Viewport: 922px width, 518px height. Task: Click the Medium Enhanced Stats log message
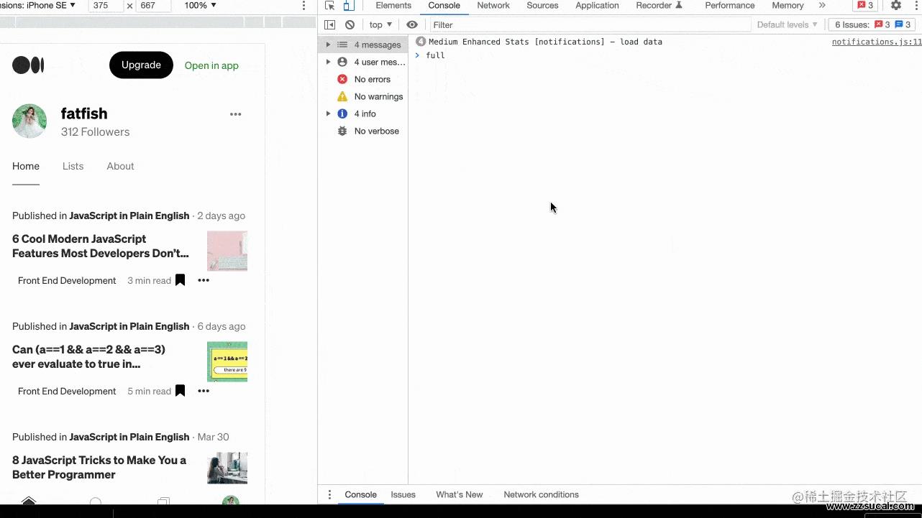point(545,42)
